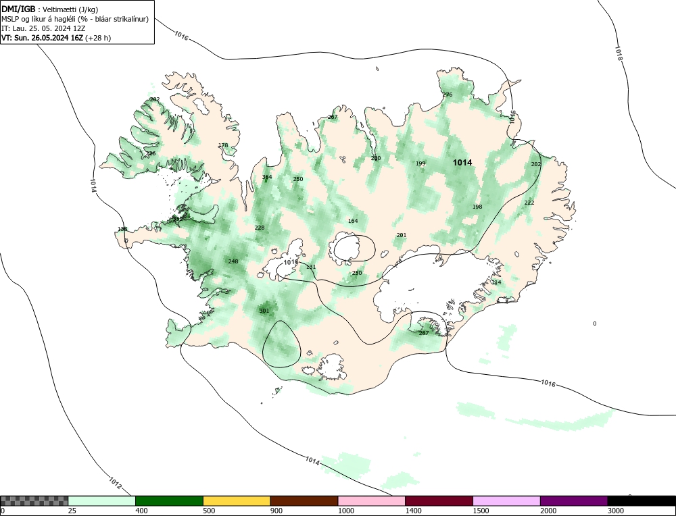
Task: Select the brown 900–1000 legend swatch
Action: click(x=304, y=501)
